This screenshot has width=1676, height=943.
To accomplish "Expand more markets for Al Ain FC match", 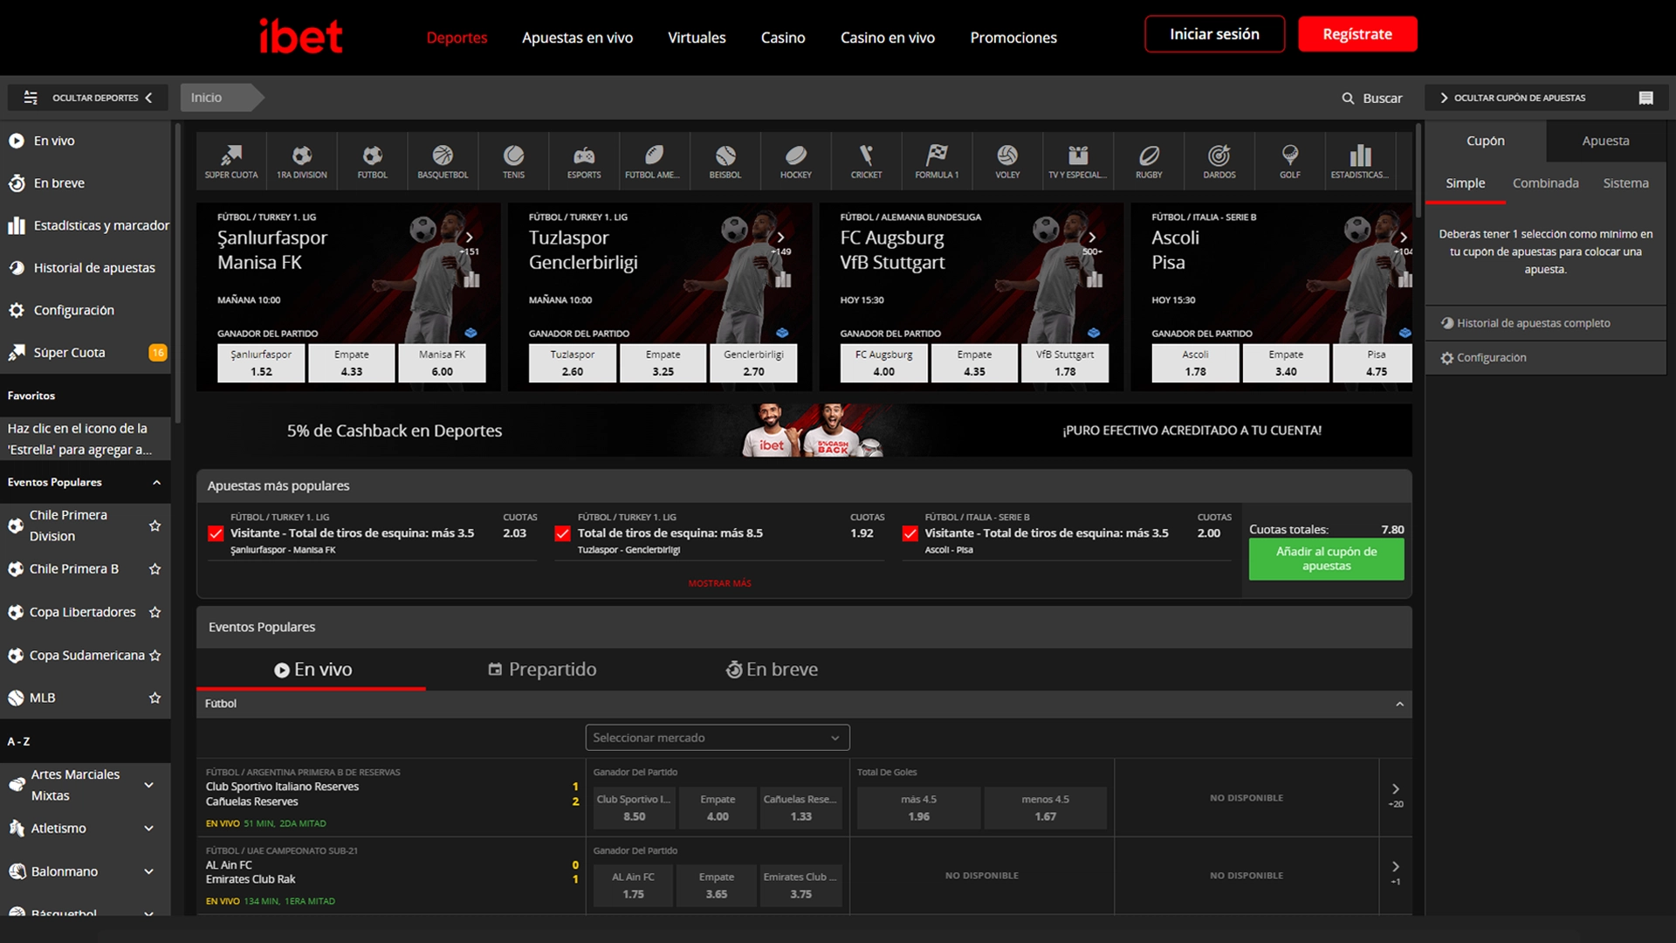I will (x=1395, y=873).
